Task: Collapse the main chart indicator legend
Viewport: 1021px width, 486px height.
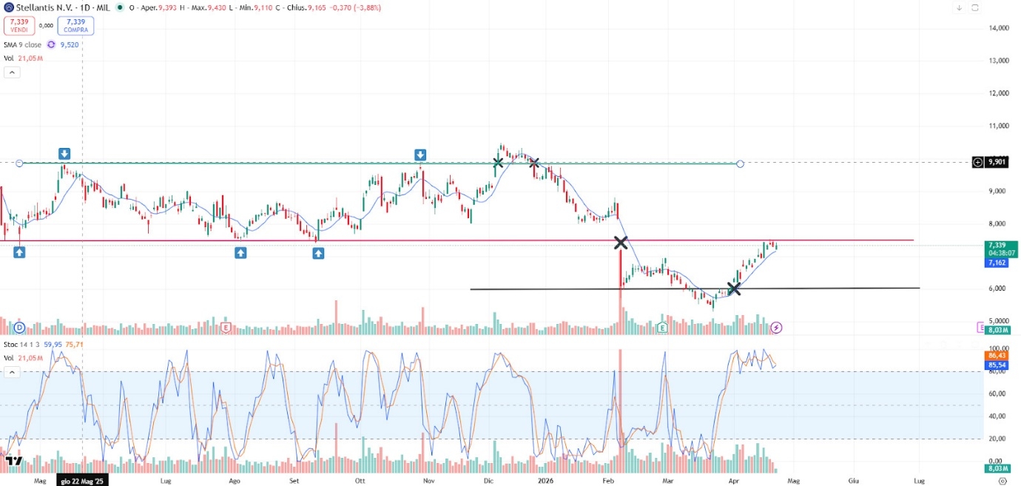Action: click(12, 72)
